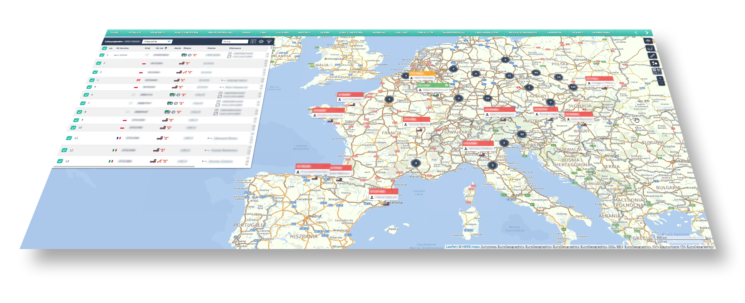
Task: Click the Szukaj search field
Action: pyautogui.click(x=235, y=41)
